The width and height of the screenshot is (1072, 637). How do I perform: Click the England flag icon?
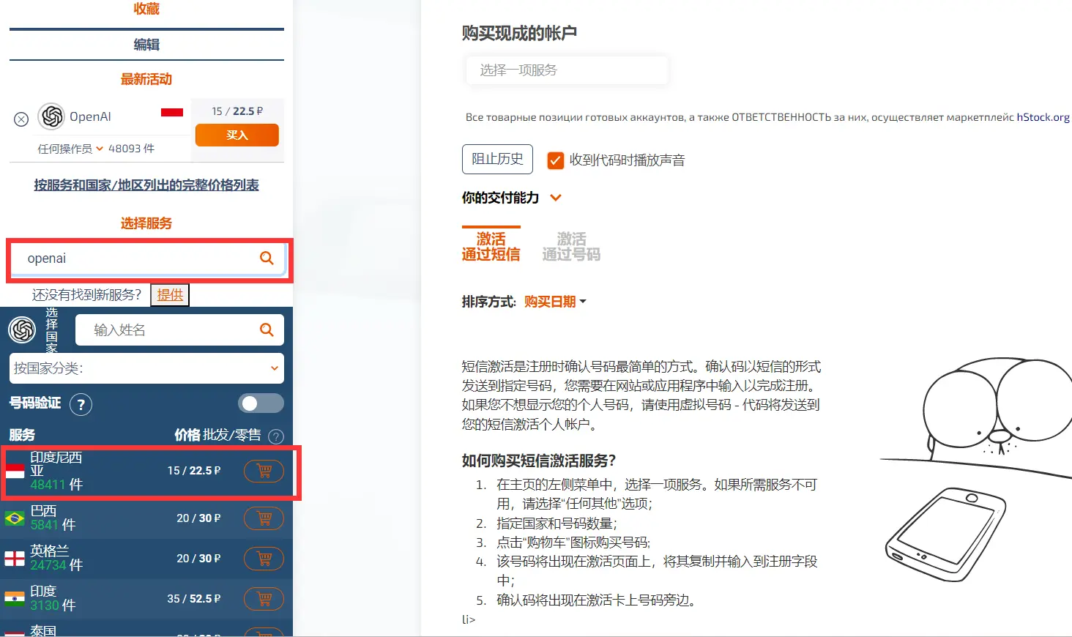coord(15,559)
